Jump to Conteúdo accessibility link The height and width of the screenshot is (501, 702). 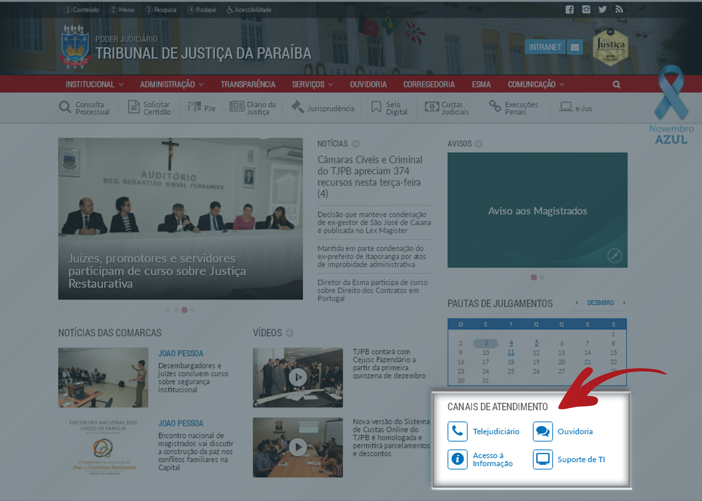point(81,10)
